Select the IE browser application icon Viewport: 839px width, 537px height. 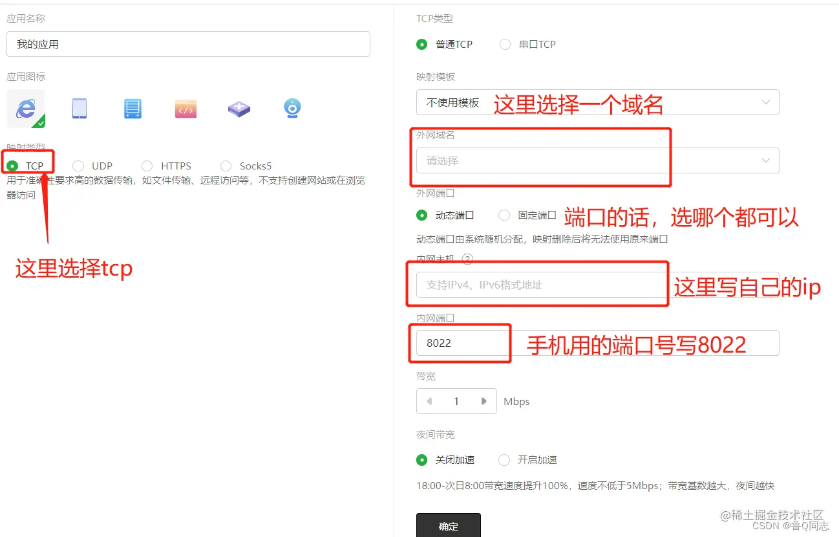click(26, 109)
